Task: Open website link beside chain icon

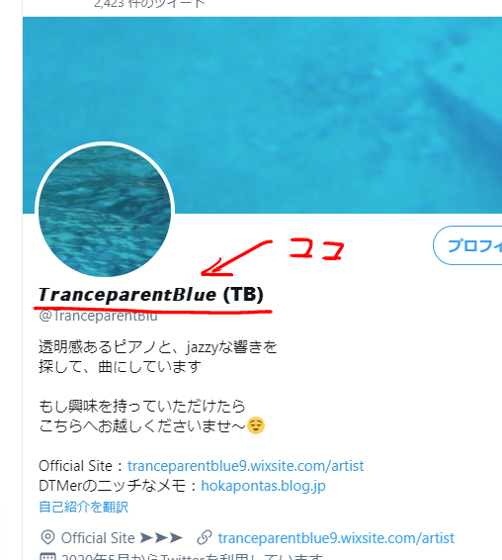Action: point(336,538)
